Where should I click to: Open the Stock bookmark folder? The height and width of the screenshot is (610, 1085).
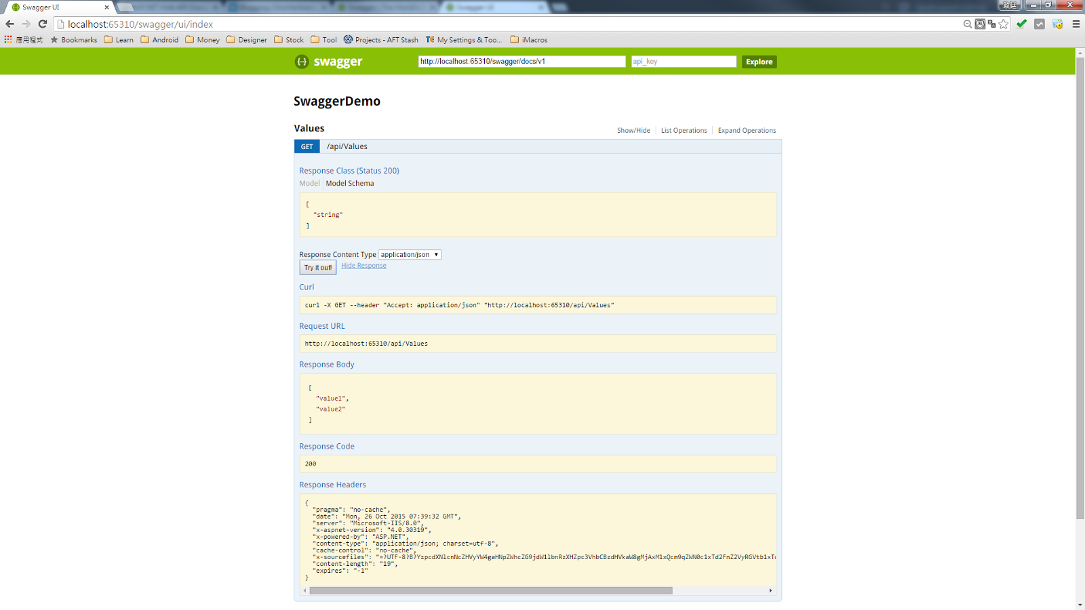tap(289, 39)
